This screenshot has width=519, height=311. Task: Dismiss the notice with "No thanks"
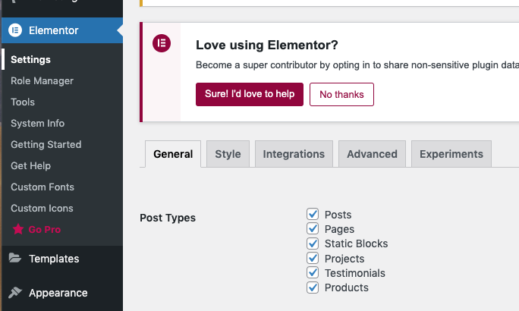pos(341,95)
